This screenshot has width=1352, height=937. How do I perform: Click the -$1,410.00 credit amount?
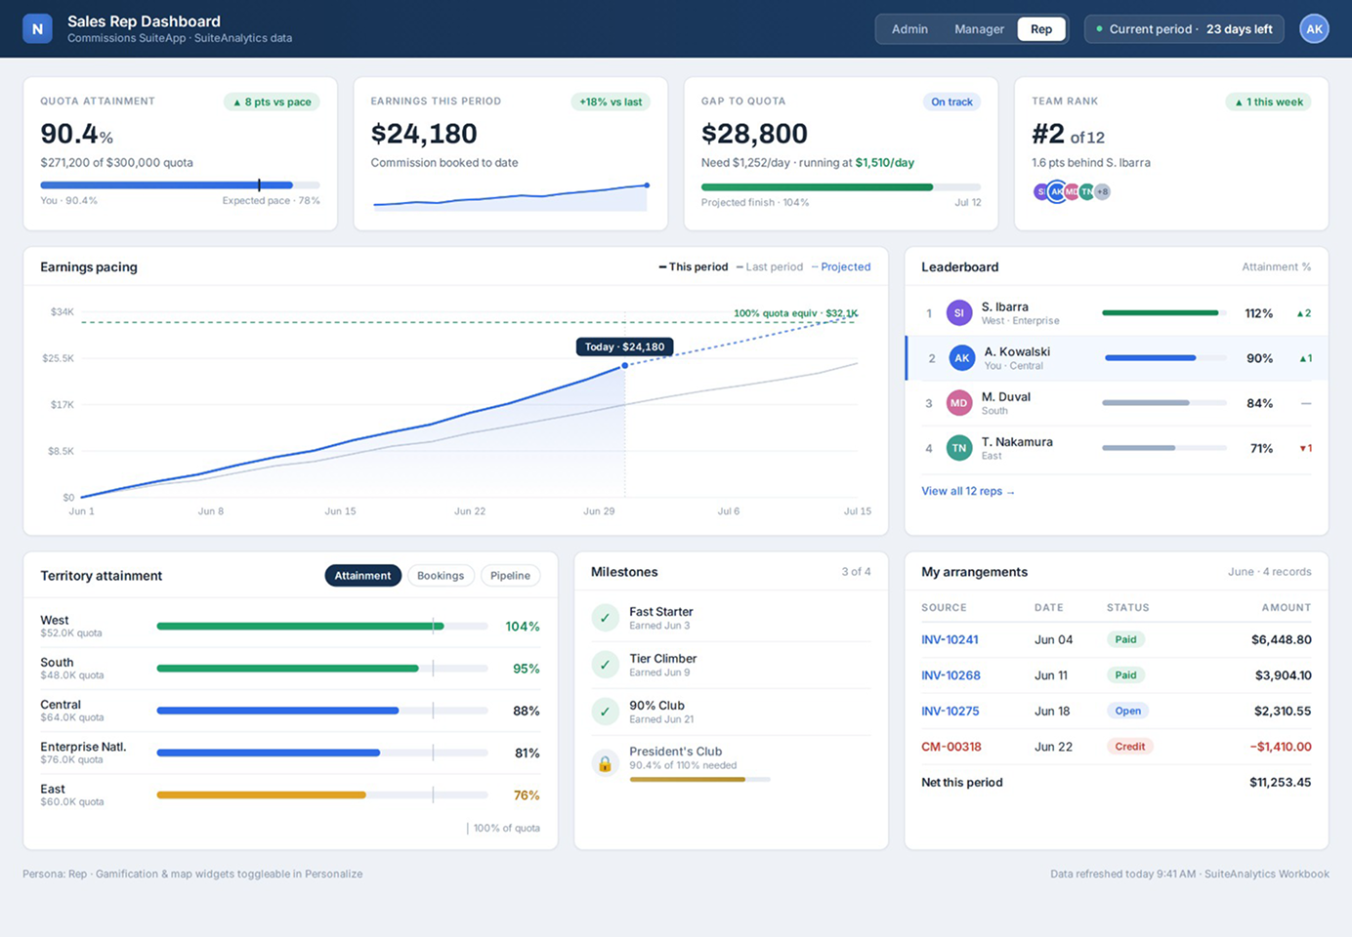(x=1281, y=747)
